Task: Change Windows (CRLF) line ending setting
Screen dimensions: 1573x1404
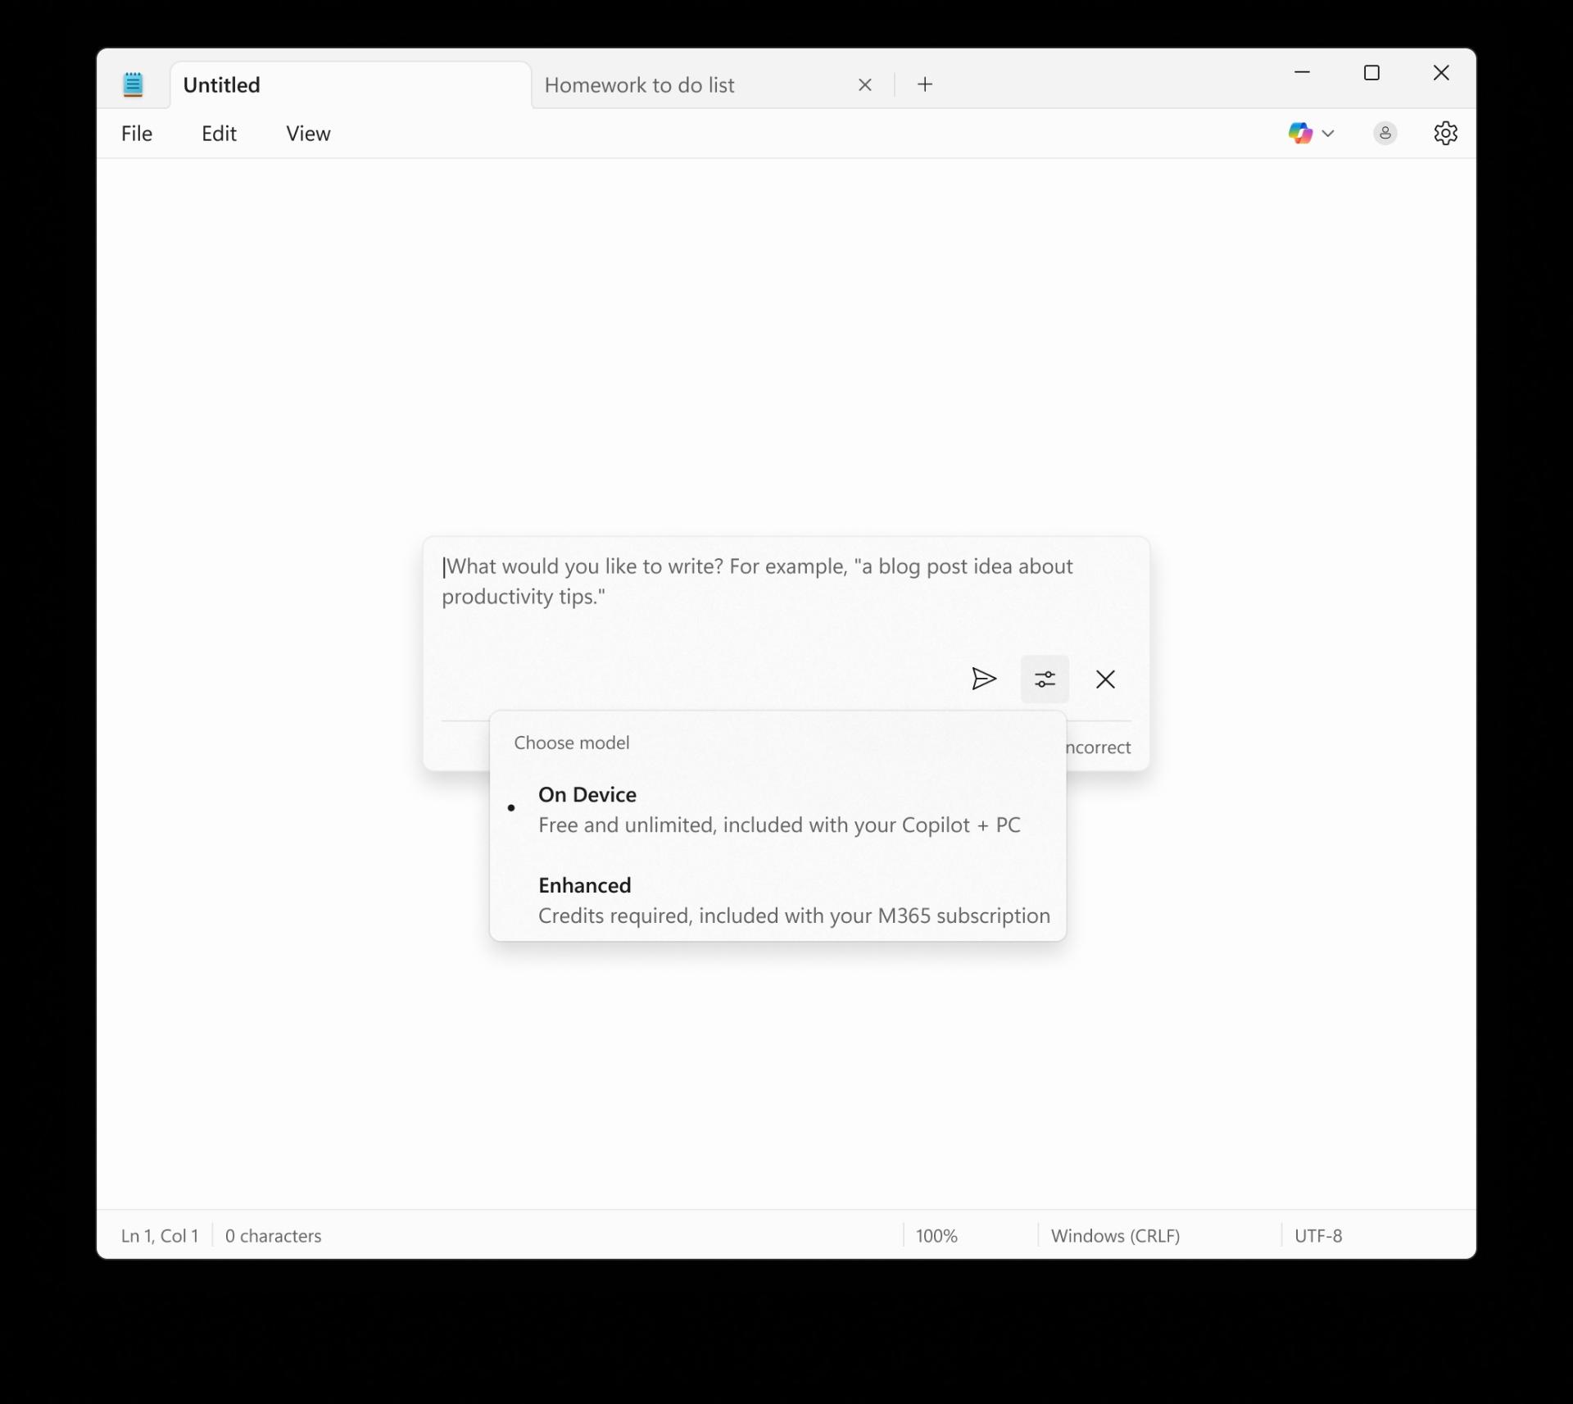Action: (1115, 1235)
